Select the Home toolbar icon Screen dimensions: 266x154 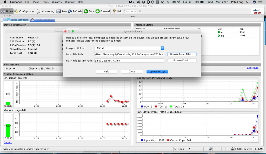point(7,11)
